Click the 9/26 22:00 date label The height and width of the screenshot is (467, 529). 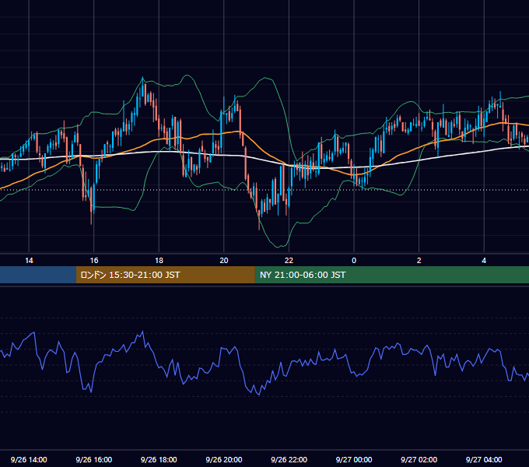click(289, 459)
